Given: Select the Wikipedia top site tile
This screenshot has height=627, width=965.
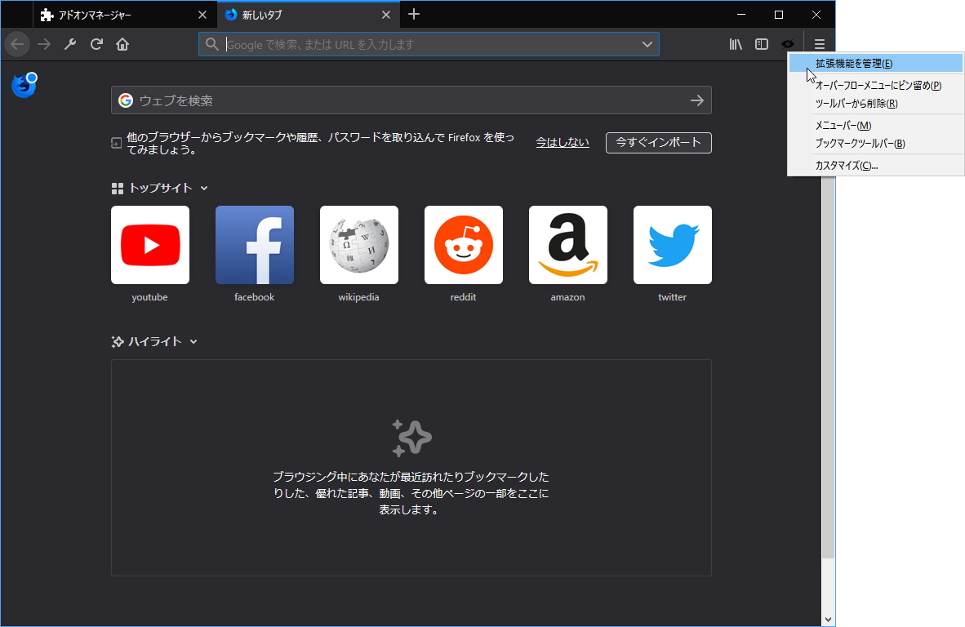Looking at the screenshot, I should pos(358,245).
